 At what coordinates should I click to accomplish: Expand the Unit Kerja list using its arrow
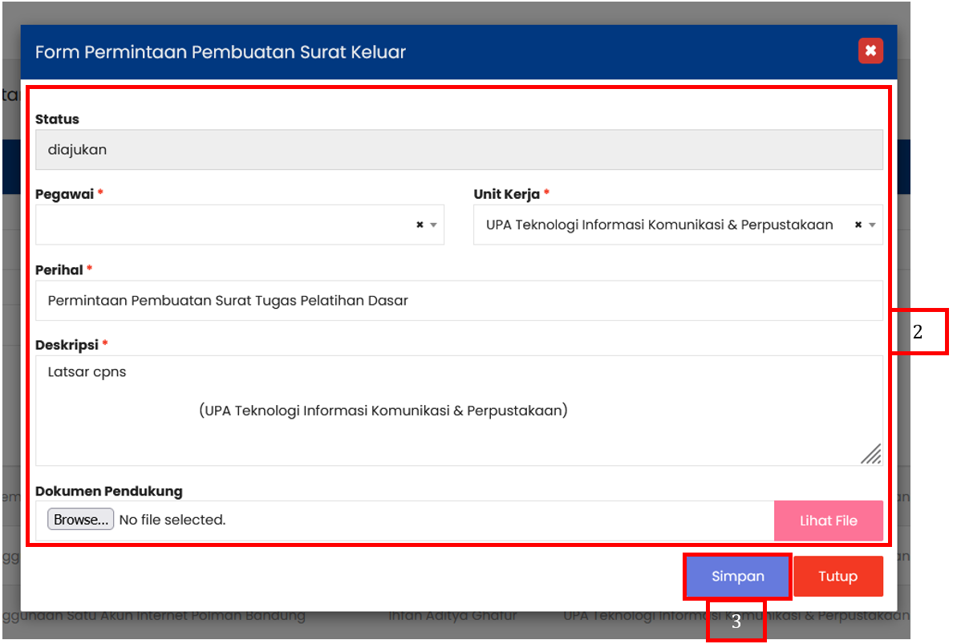pyautogui.click(x=872, y=225)
